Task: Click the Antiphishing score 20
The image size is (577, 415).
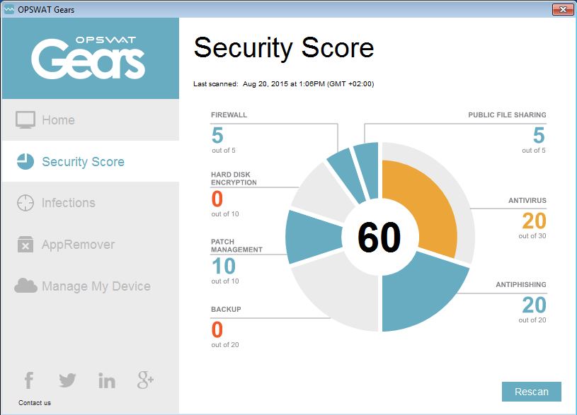Action: [535, 305]
